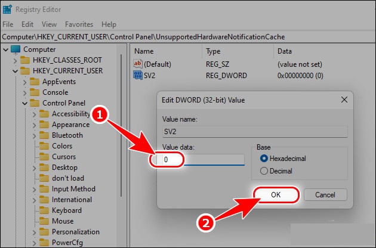Click the Mouse folder icon
The image size is (376, 248).
click(x=44, y=221)
